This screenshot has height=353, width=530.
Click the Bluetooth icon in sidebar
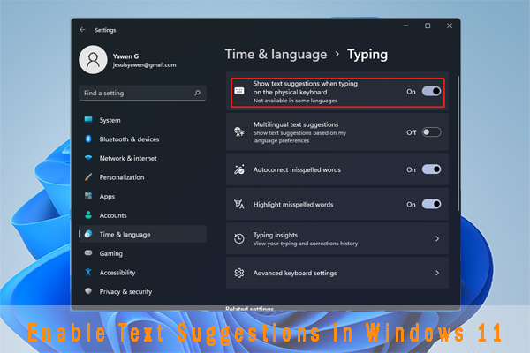point(88,139)
